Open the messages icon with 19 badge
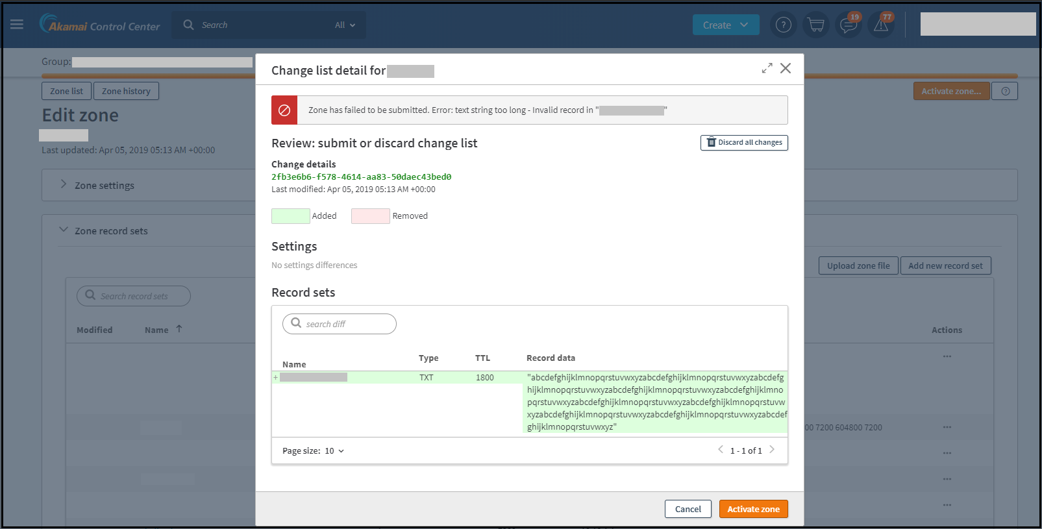Viewport: 1042px width, 529px height. (x=848, y=25)
